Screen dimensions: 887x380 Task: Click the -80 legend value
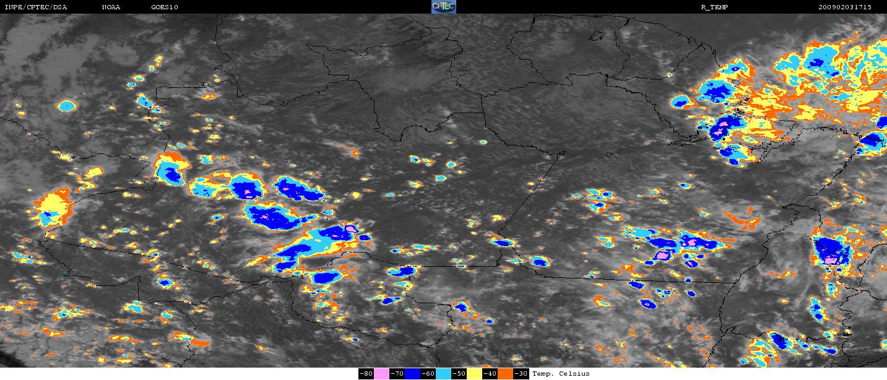[x=366, y=374]
